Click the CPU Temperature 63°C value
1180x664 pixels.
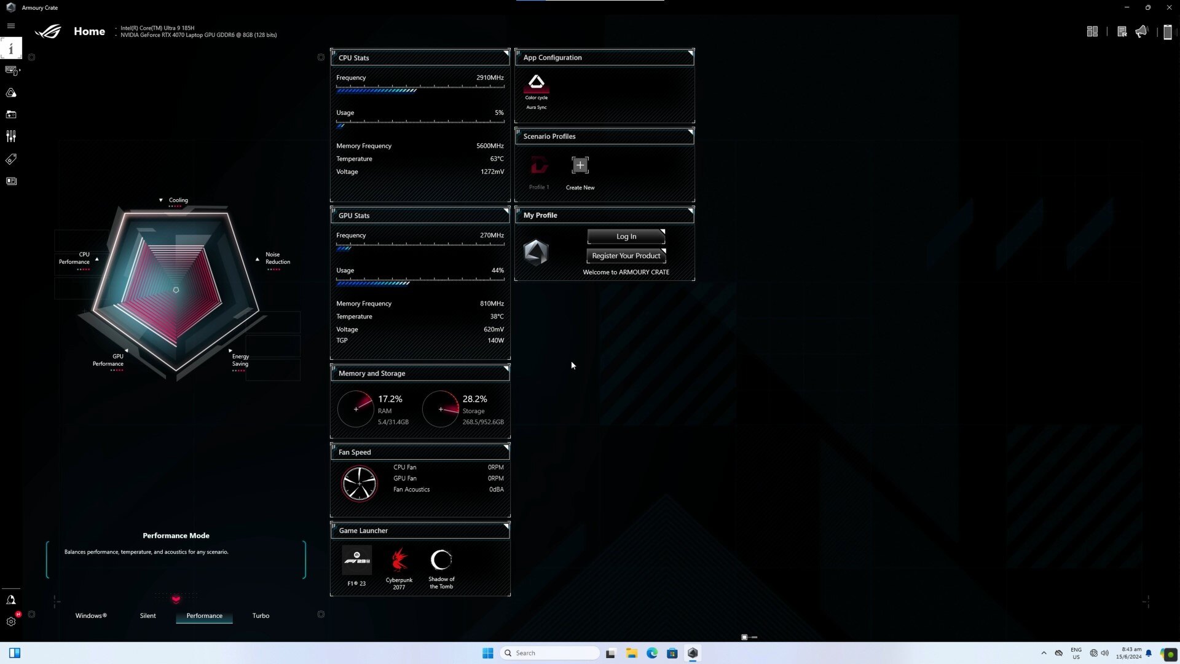497,159
